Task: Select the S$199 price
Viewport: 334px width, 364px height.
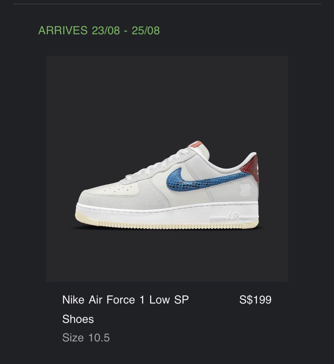Action: 255,300
